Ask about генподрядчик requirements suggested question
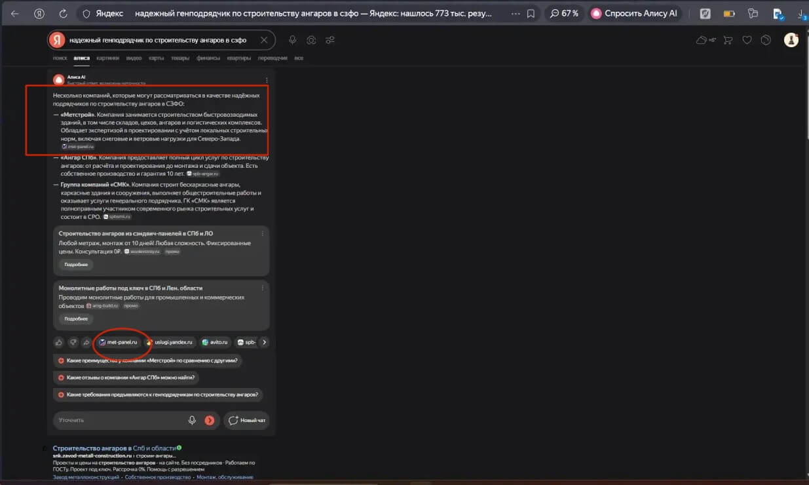 pyautogui.click(x=158, y=395)
